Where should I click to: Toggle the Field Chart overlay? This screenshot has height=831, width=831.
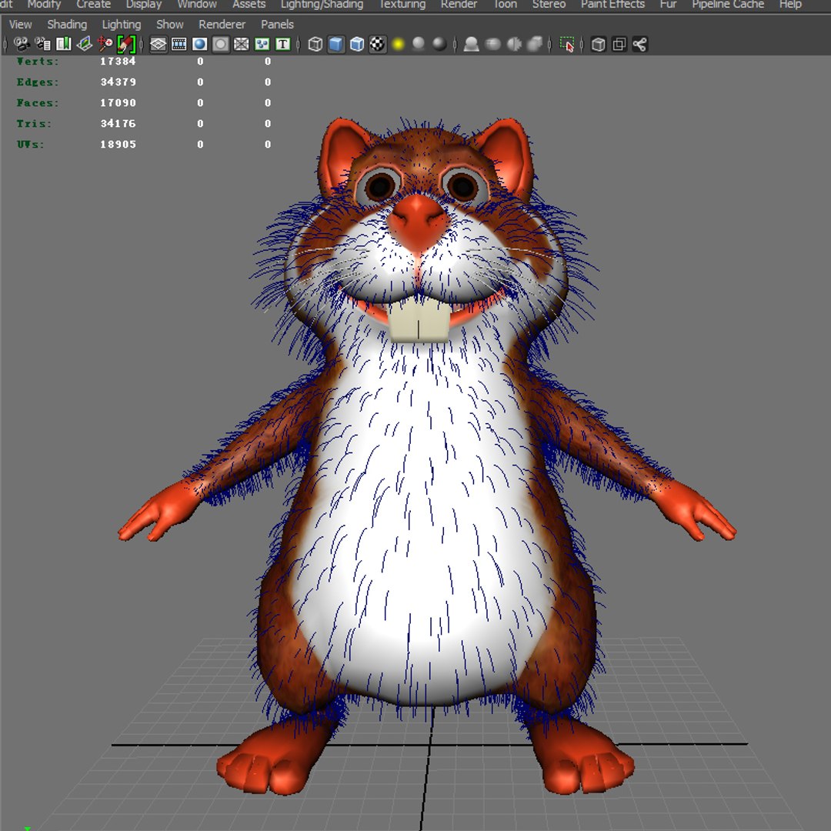(x=241, y=44)
